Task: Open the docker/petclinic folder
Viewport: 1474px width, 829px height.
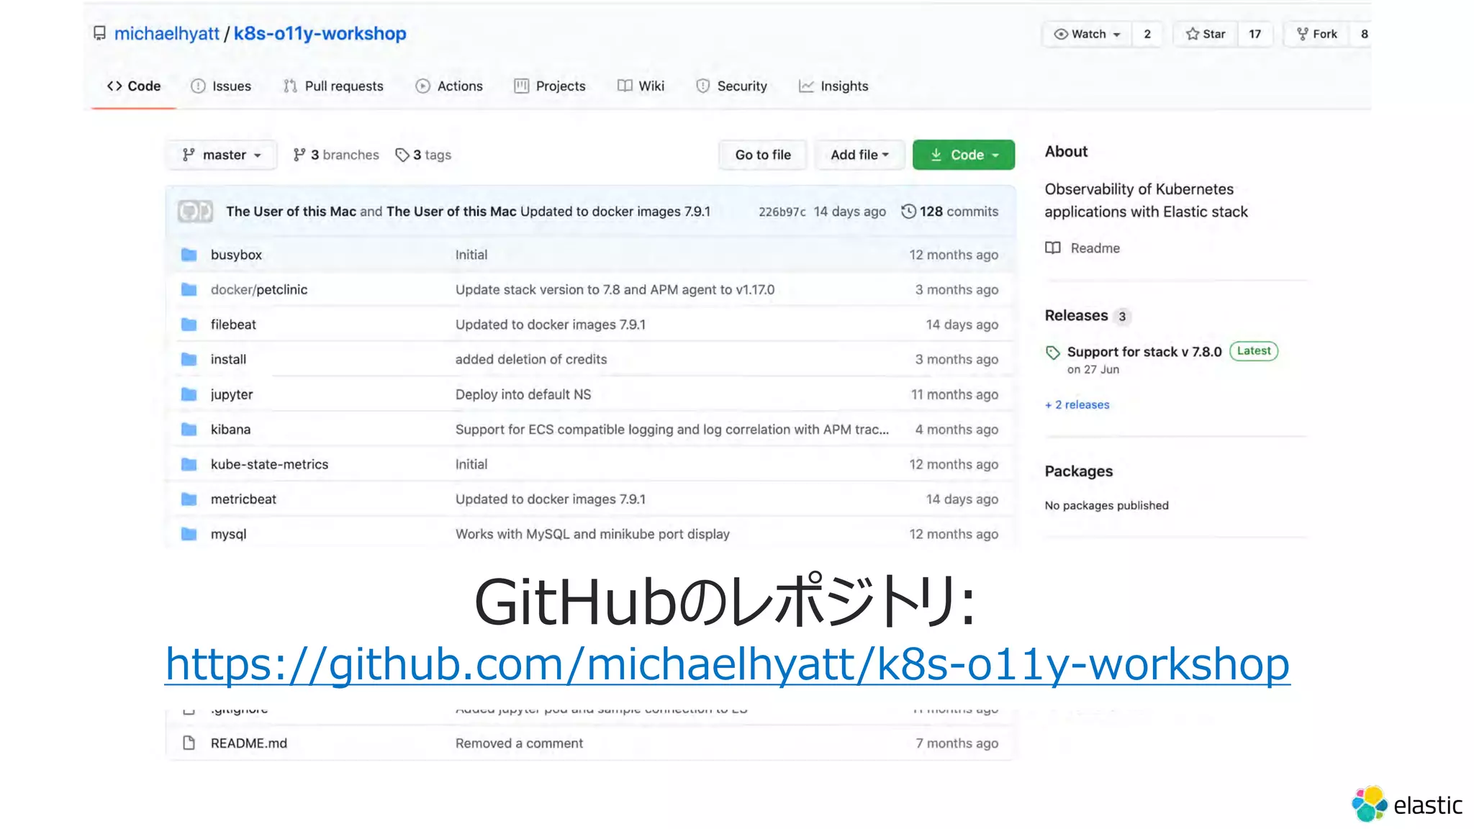Action: coord(258,289)
